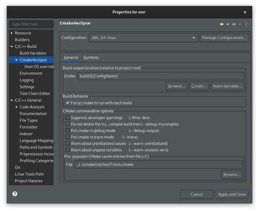Open the forward history dropdown arrow
This screenshot has height=211, width=259.
(x=240, y=24)
